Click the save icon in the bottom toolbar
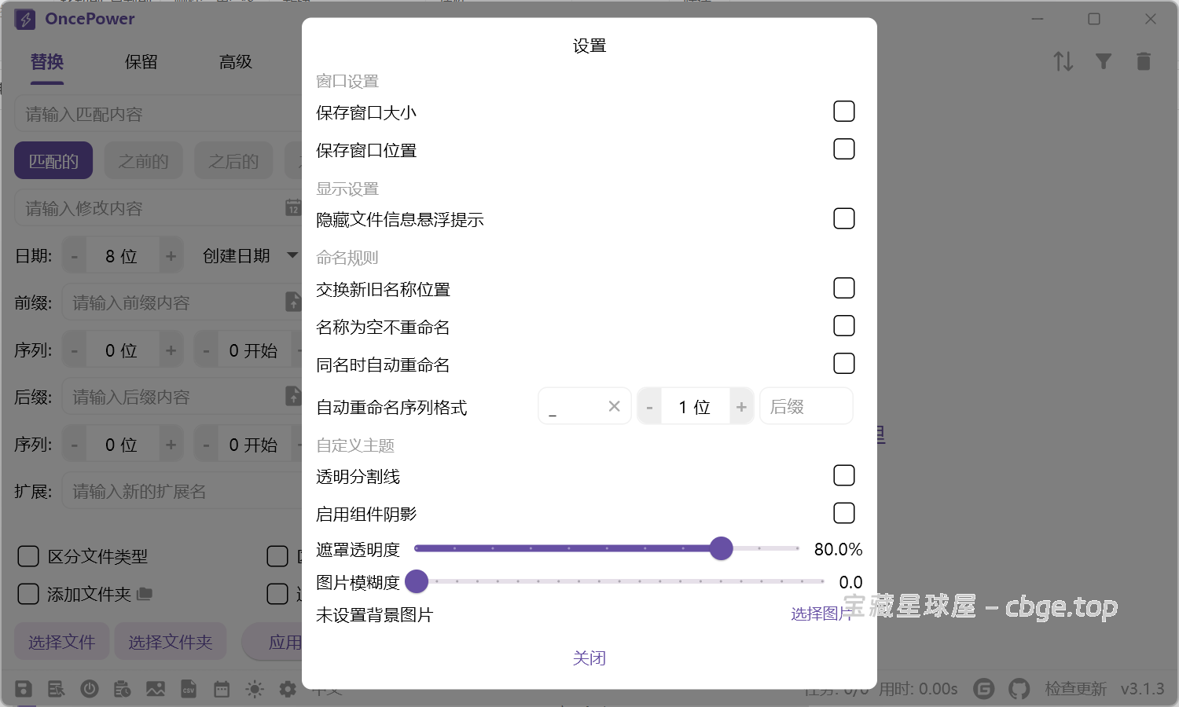 [x=24, y=689]
